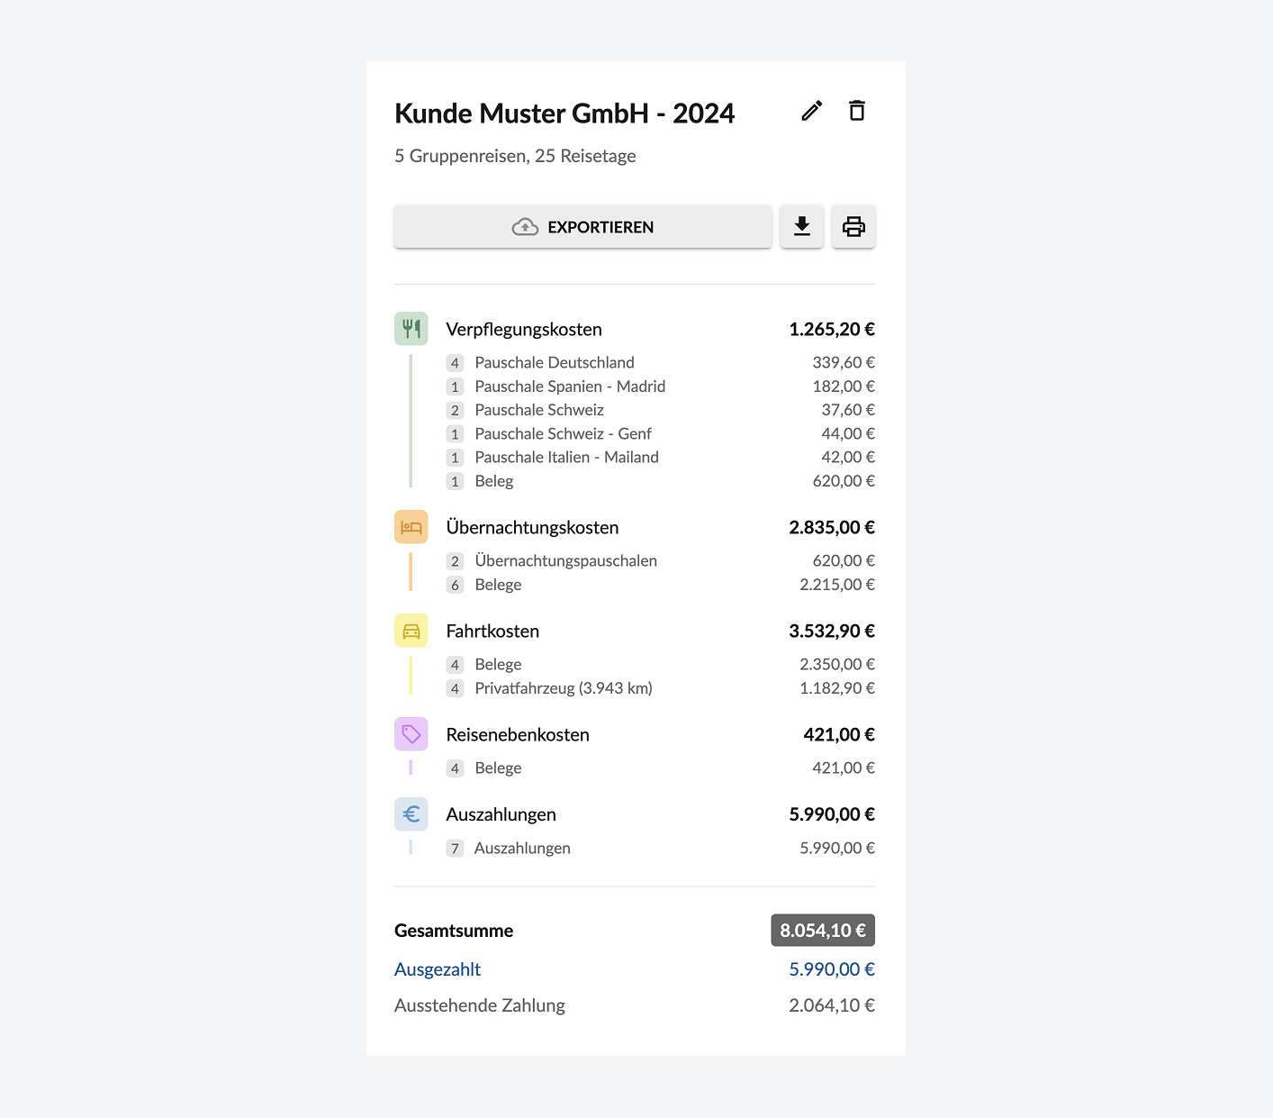Click the purple tag Reisenebenkosten icon

pos(411,734)
